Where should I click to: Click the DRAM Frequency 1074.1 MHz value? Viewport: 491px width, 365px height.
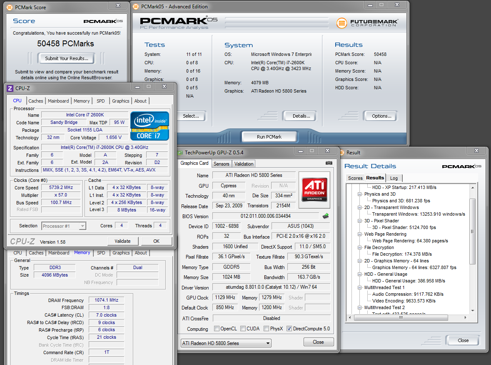(107, 300)
